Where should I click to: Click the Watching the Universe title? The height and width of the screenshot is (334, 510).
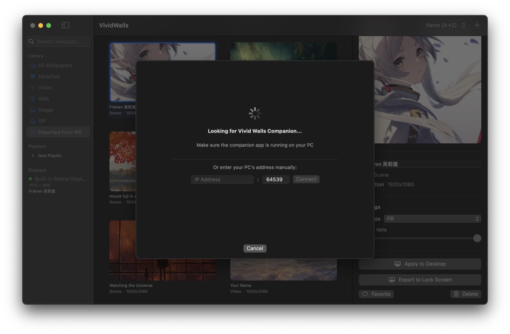pos(131,286)
